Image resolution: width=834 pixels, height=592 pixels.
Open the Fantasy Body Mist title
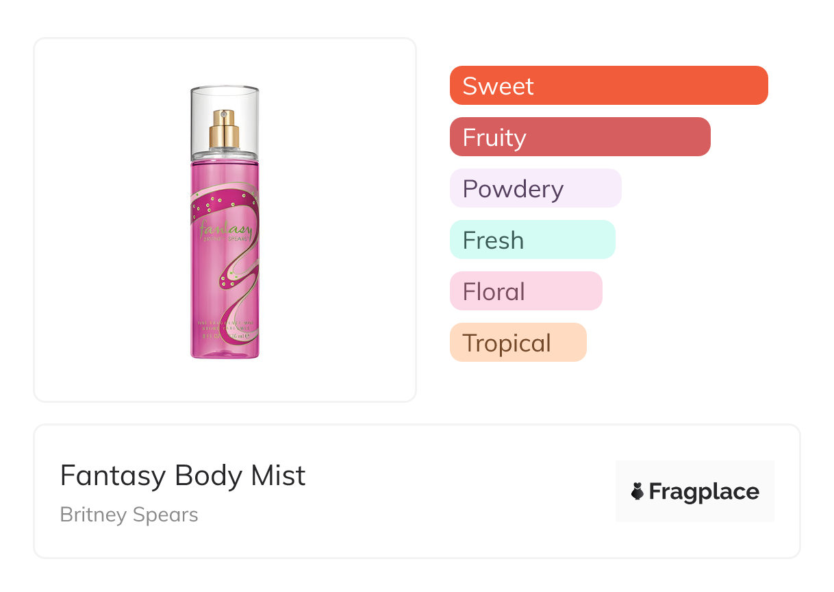(183, 476)
